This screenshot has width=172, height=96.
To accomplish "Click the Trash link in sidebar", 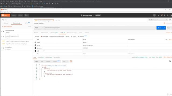I will [x=29, y=27].
